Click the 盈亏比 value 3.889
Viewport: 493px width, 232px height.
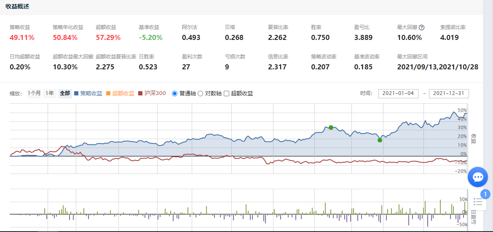tap(364, 38)
